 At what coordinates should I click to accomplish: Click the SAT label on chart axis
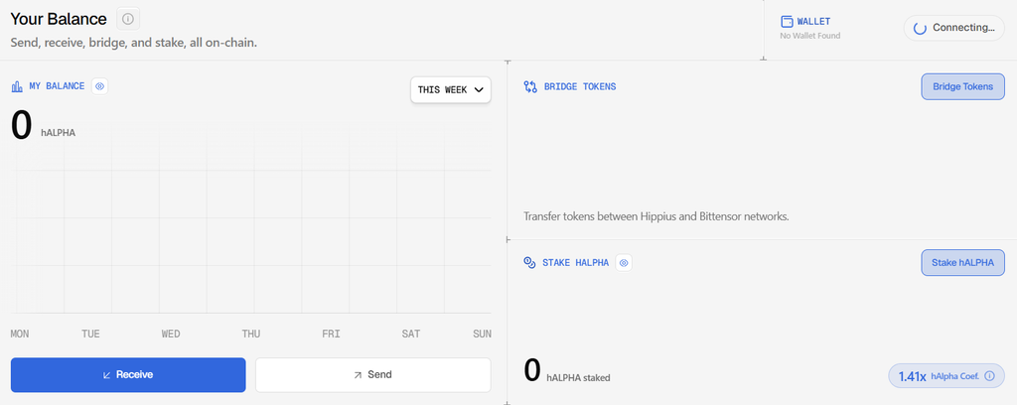coord(410,335)
